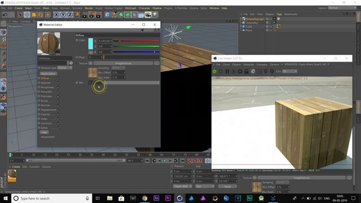Viewport: 361px width, 203px height.
Task: Open the MoGraph menu
Action: point(130,8)
